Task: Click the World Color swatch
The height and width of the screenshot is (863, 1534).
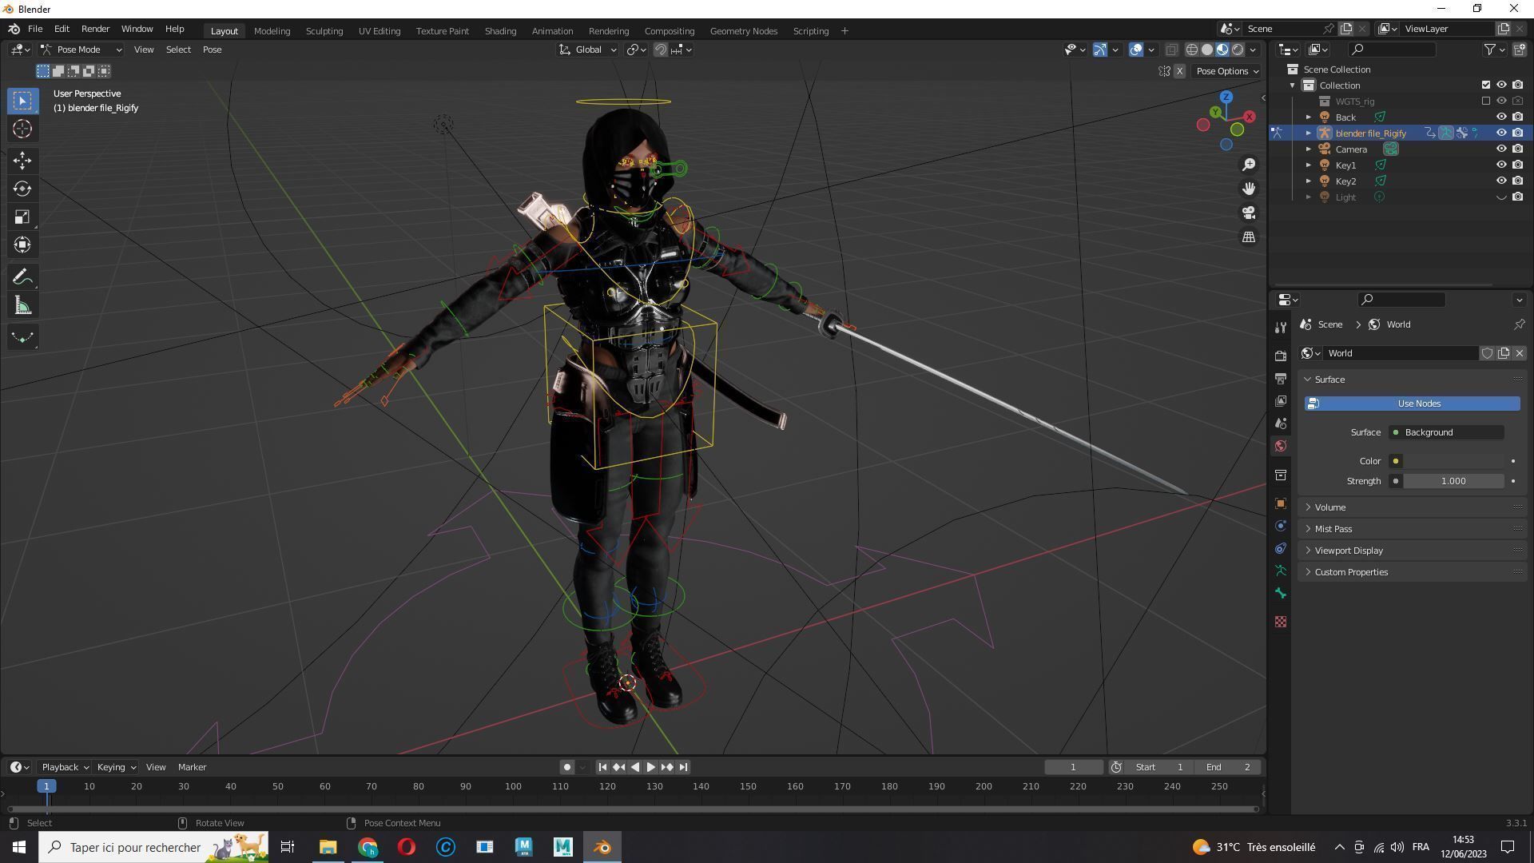Action: tap(1453, 461)
